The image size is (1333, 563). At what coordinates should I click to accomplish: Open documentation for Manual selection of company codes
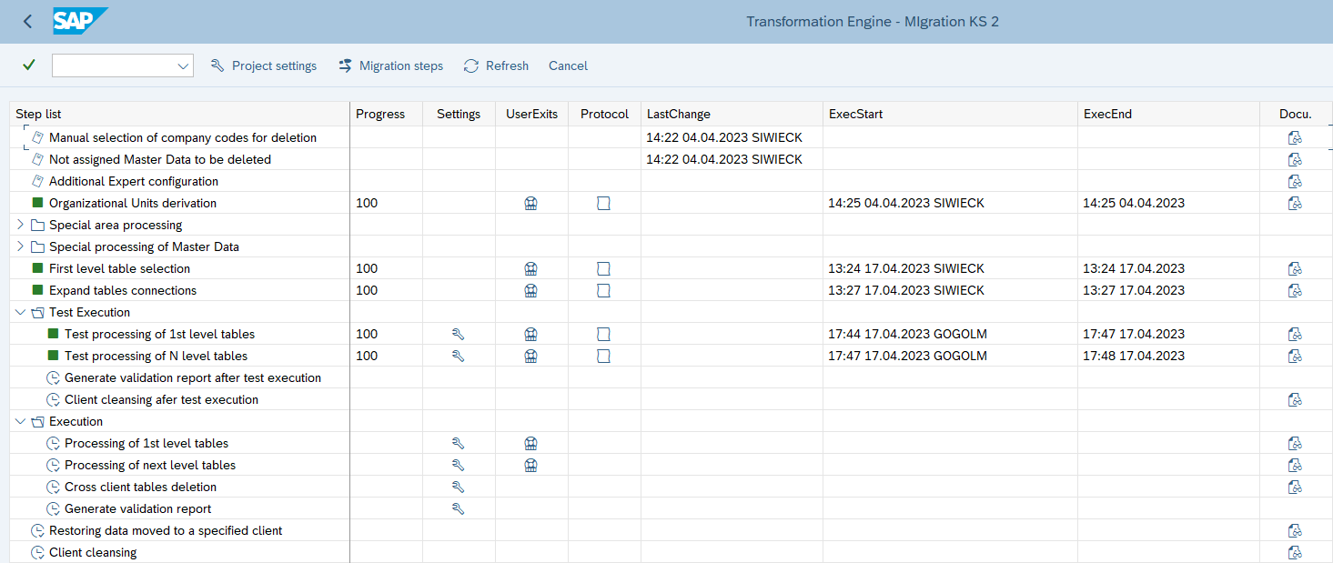[x=1295, y=138]
